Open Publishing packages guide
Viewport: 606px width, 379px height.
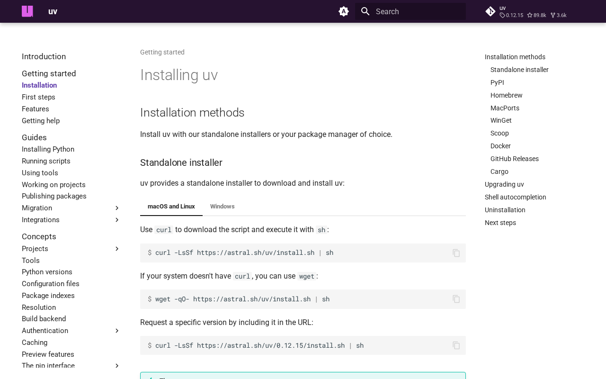pos(54,196)
